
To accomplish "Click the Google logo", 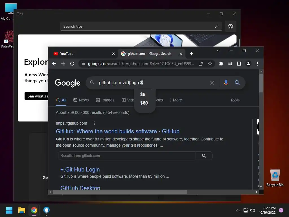I will click(67, 83).
